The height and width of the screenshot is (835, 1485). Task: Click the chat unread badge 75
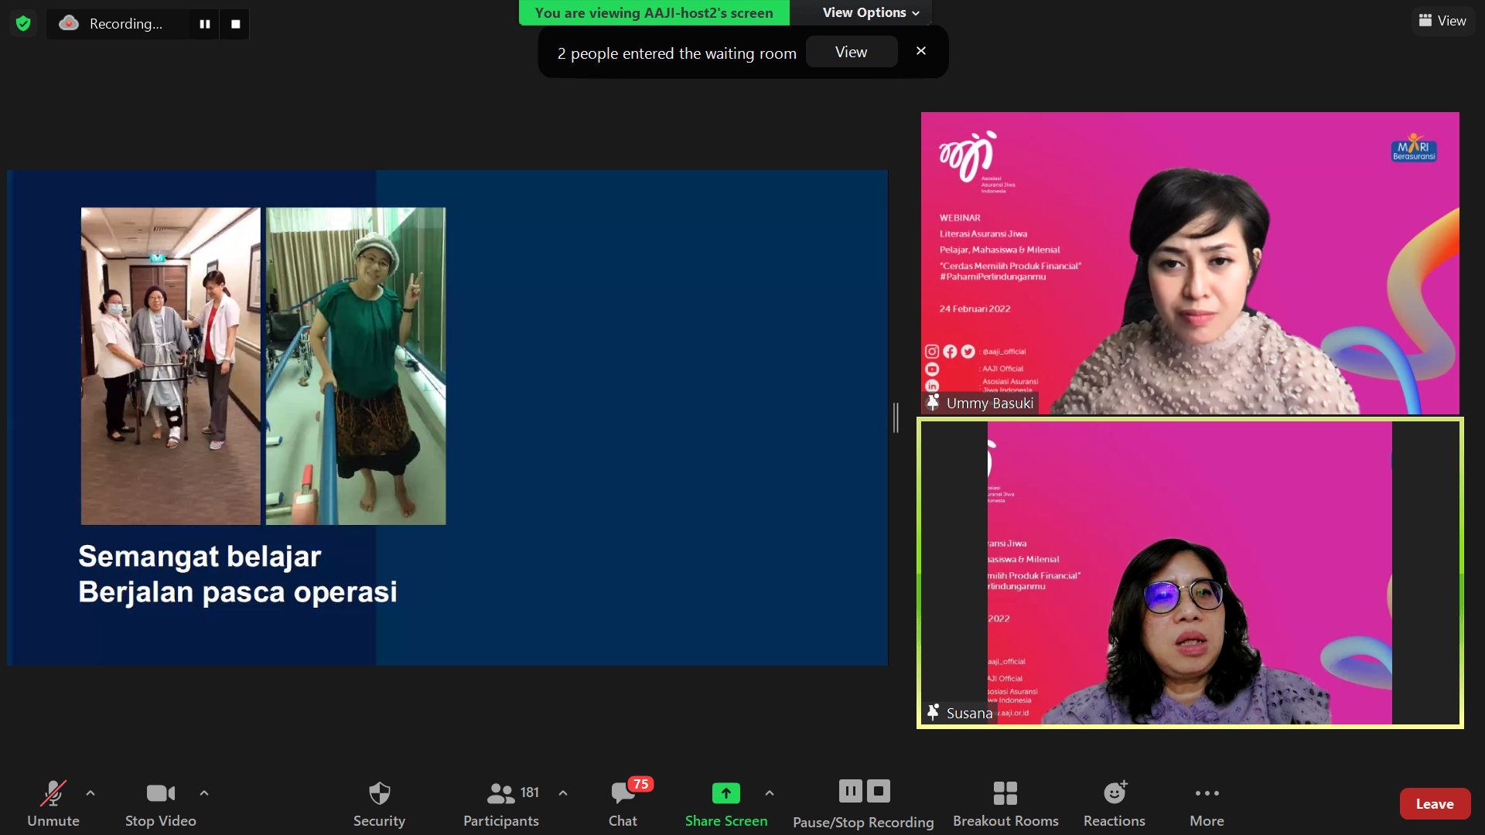pyautogui.click(x=640, y=784)
